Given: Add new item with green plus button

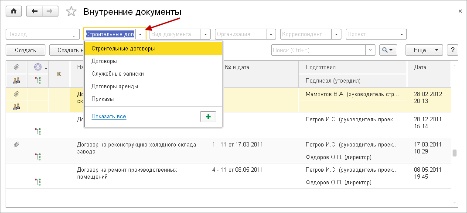Looking at the screenshot, I should 208,117.
